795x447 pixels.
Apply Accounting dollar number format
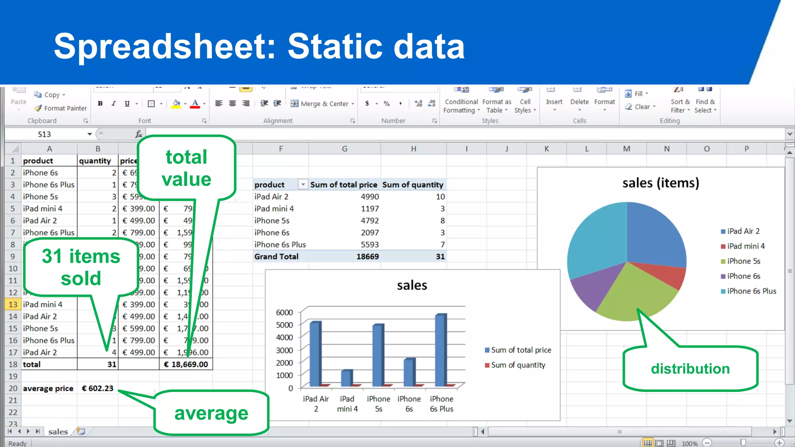point(367,104)
